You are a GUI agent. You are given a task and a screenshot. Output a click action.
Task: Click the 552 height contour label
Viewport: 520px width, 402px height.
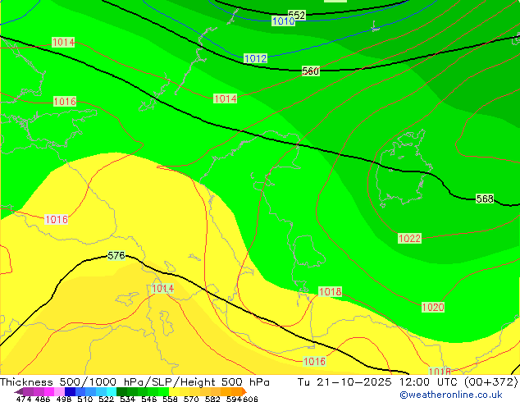tap(296, 15)
